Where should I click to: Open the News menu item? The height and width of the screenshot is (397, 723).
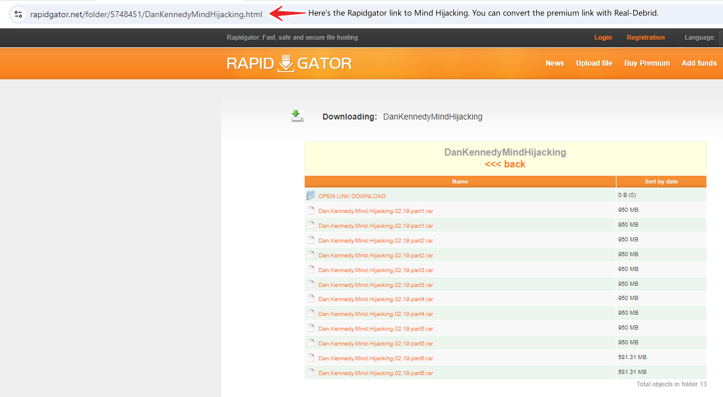point(554,63)
